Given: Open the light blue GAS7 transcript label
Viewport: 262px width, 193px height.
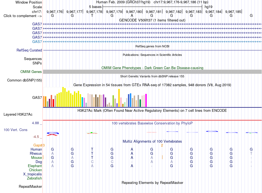Looking at the screenshot, I should [x=37, y=42].
